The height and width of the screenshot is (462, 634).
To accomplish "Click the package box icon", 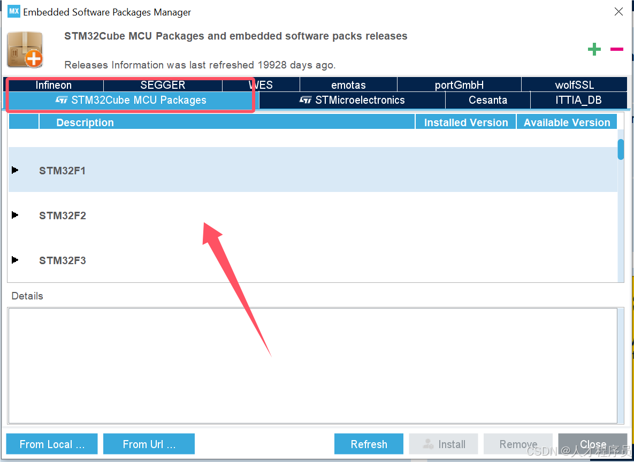I will click(25, 49).
